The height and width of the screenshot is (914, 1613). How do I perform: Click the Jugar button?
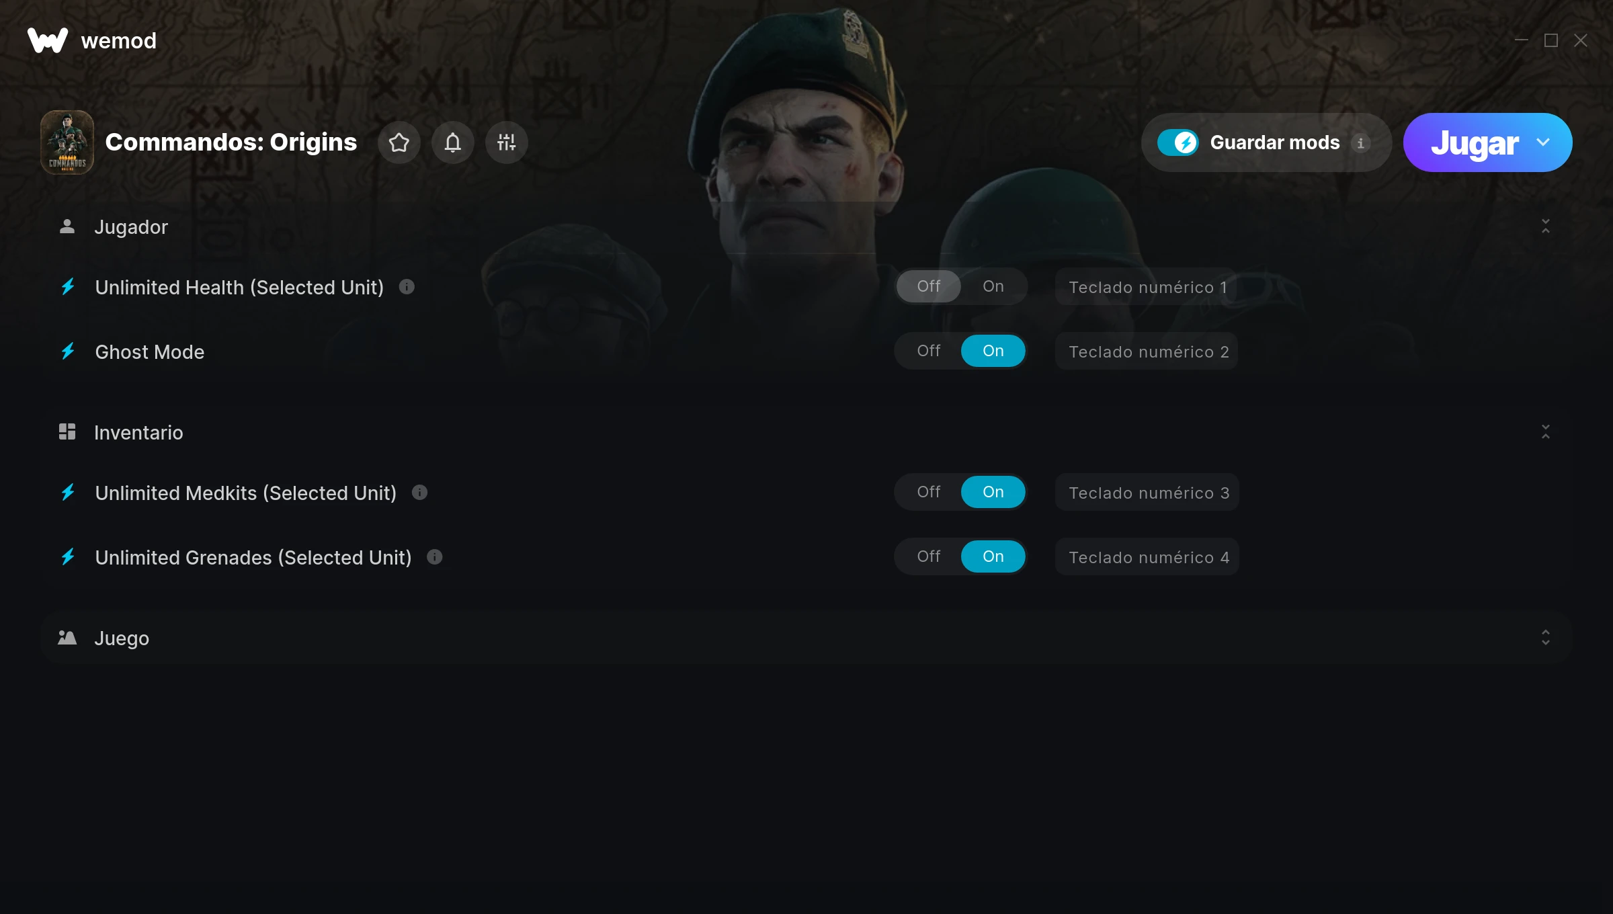pyautogui.click(x=1475, y=142)
